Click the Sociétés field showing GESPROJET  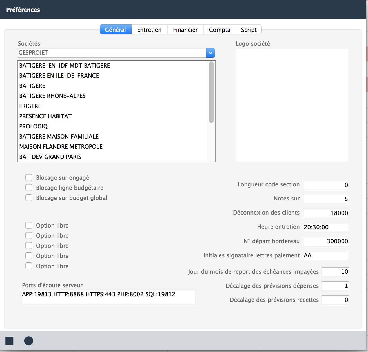112,53
